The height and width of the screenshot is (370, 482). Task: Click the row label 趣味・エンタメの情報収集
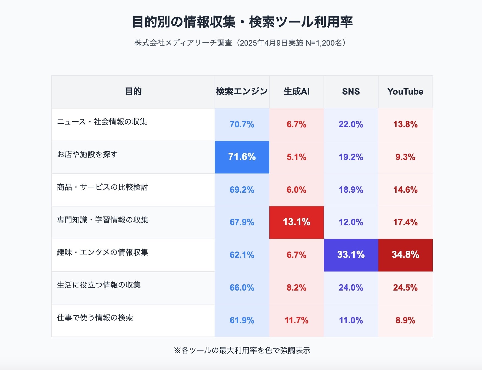pyautogui.click(x=103, y=252)
